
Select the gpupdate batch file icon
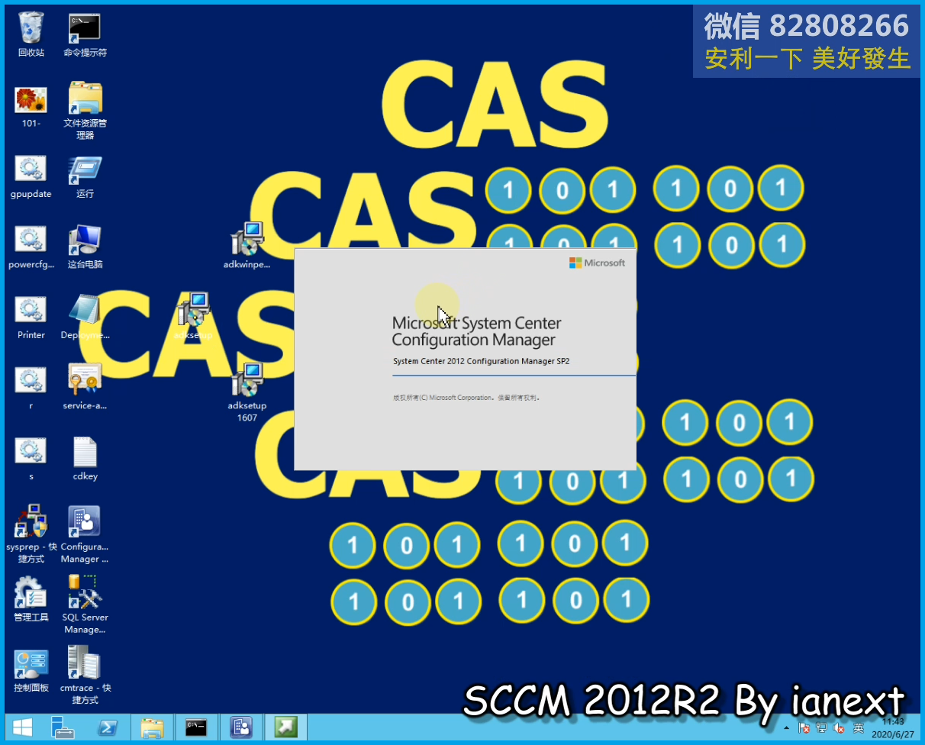point(31,176)
